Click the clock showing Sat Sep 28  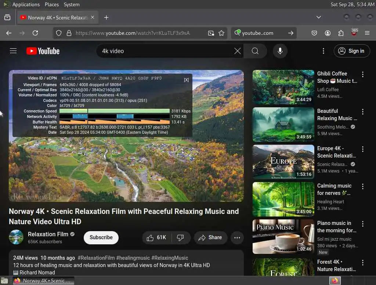(x=352, y=4)
